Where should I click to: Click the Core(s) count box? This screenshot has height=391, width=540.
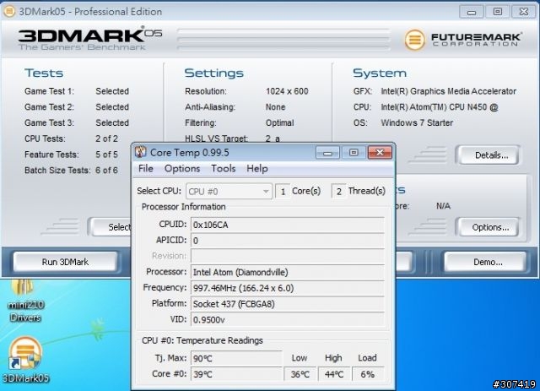(x=283, y=192)
